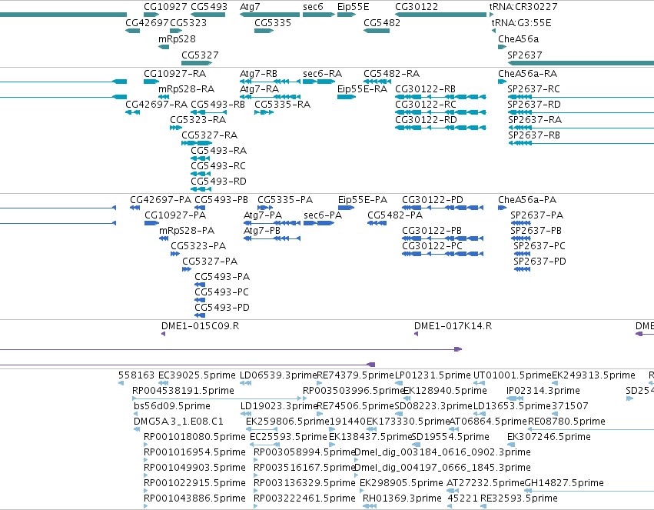Viewport: 654px width, 510px height.
Task: Click protein SP2637-PD label
Action: pyautogui.click(x=539, y=262)
